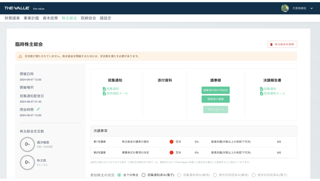The image size is (320, 181).
Task: Click the 議事録内容の再設定 button
Action: click(x=215, y=90)
